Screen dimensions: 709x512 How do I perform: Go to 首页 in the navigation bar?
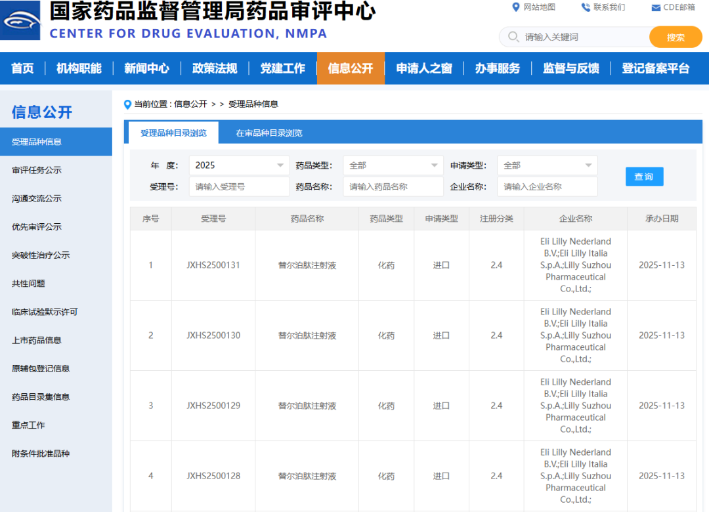(x=22, y=68)
